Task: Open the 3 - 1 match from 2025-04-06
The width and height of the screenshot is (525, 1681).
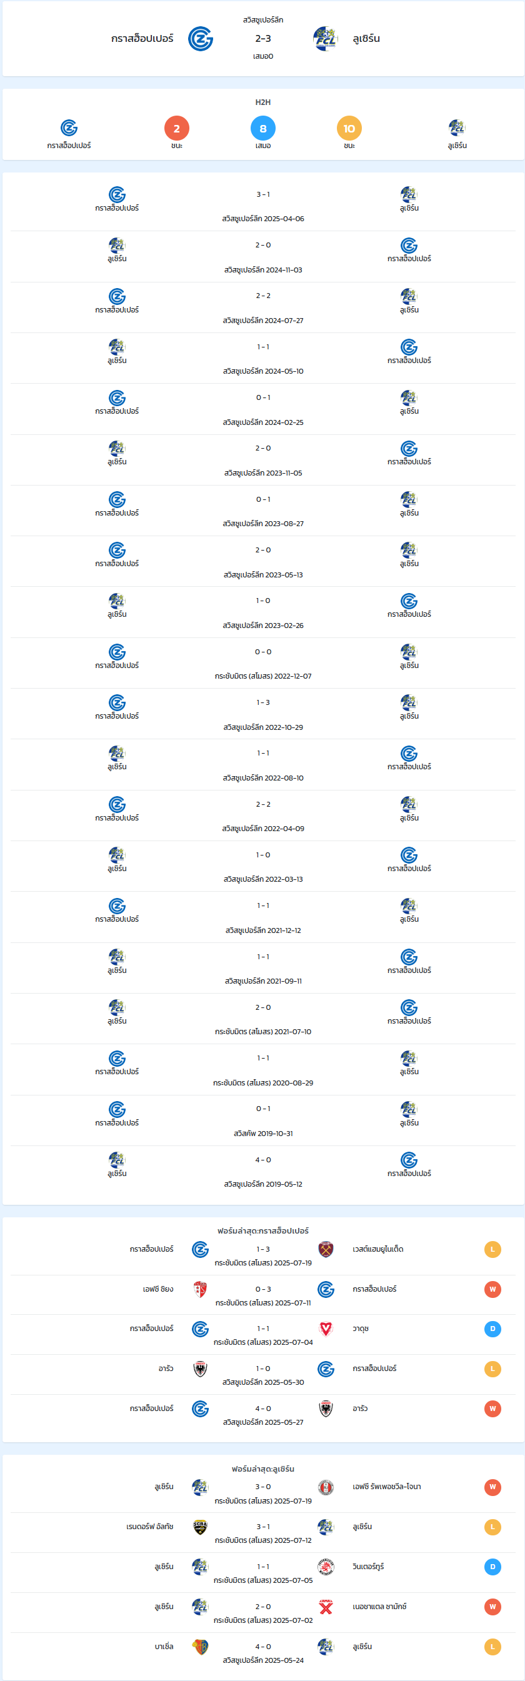Action: [262, 206]
